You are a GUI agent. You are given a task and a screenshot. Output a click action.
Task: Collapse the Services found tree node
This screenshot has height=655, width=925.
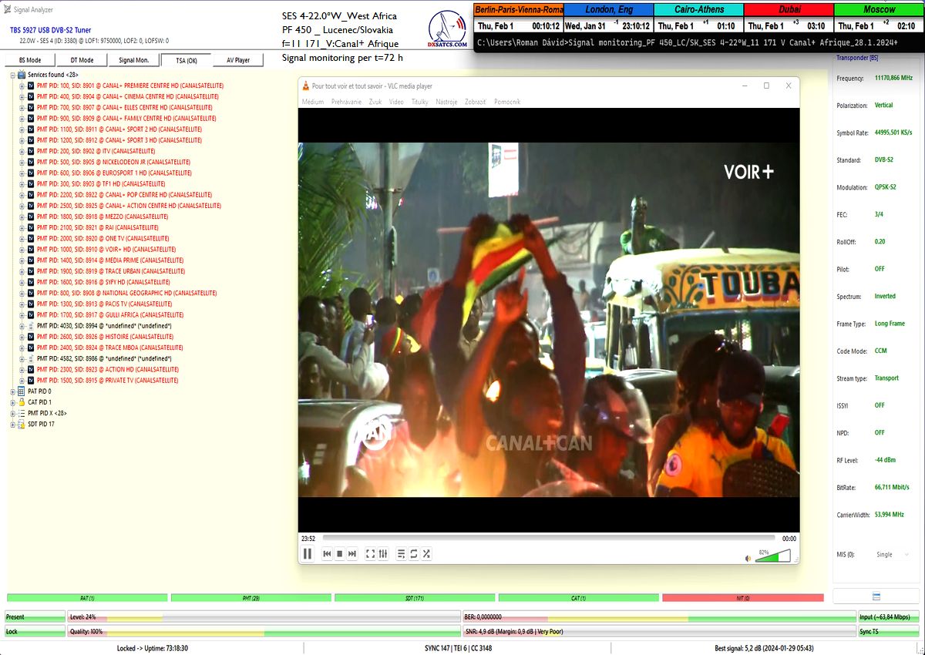12,75
